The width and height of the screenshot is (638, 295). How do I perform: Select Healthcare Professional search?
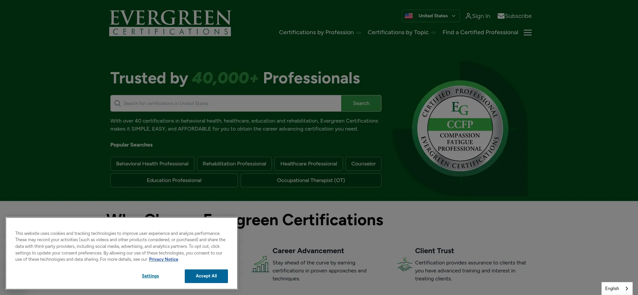(309, 164)
